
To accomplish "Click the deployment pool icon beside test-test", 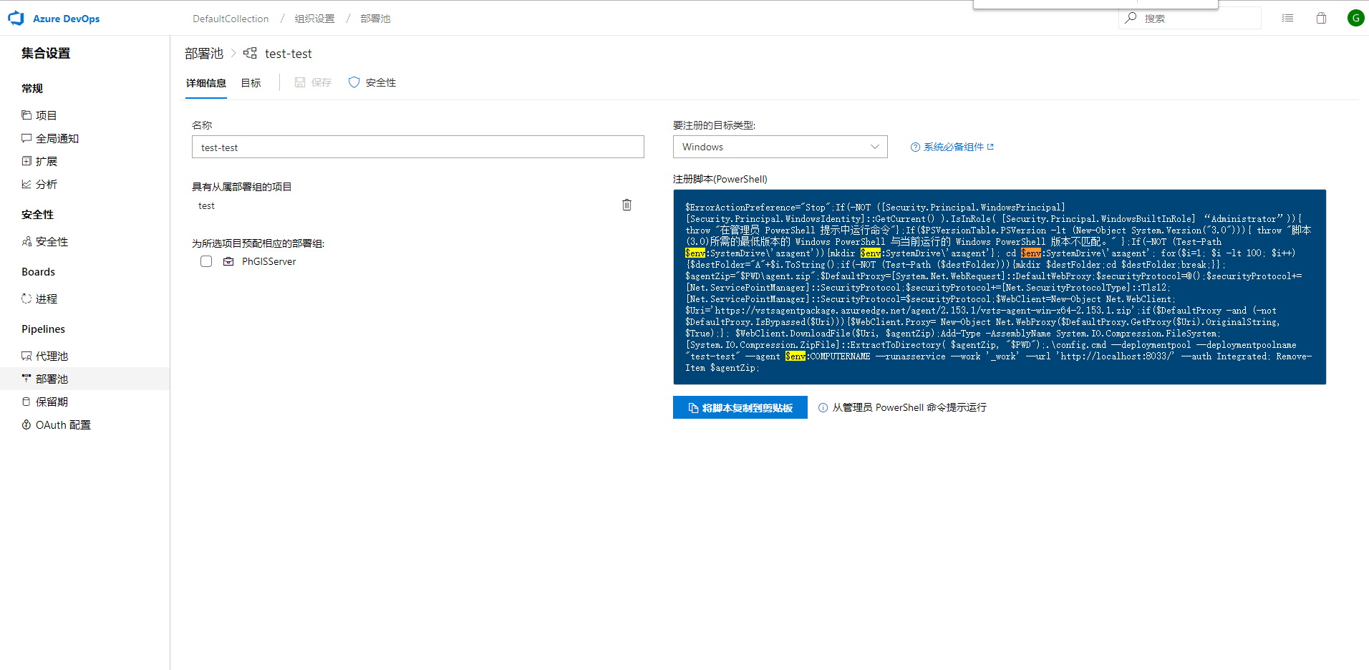I will [x=250, y=53].
